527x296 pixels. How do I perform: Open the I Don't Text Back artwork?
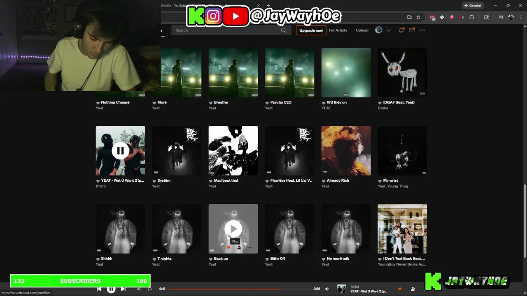click(x=402, y=229)
